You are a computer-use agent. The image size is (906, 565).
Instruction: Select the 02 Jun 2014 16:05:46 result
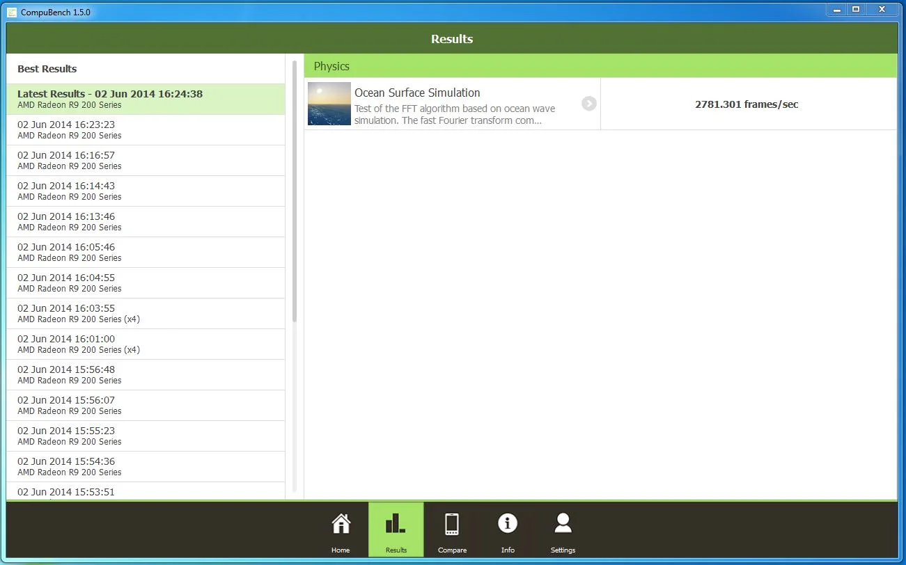[x=146, y=253]
